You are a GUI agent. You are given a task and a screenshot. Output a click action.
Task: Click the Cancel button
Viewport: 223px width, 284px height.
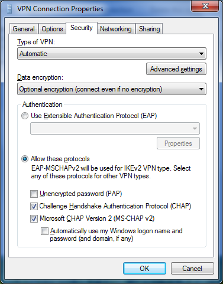tap(192, 268)
